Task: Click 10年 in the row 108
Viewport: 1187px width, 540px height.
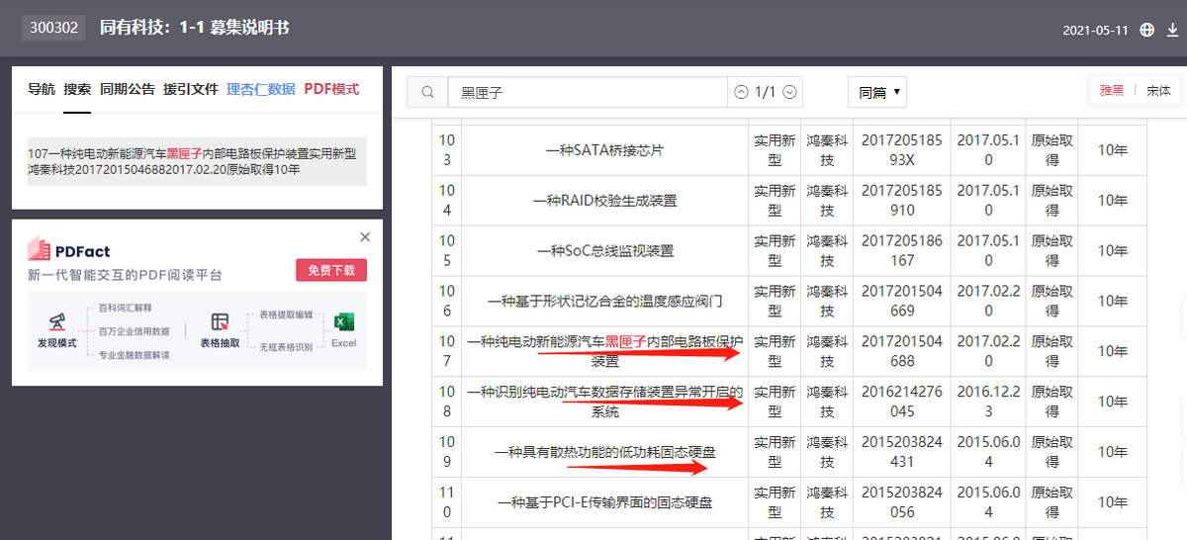Action: pyautogui.click(x=1112, y=402)
